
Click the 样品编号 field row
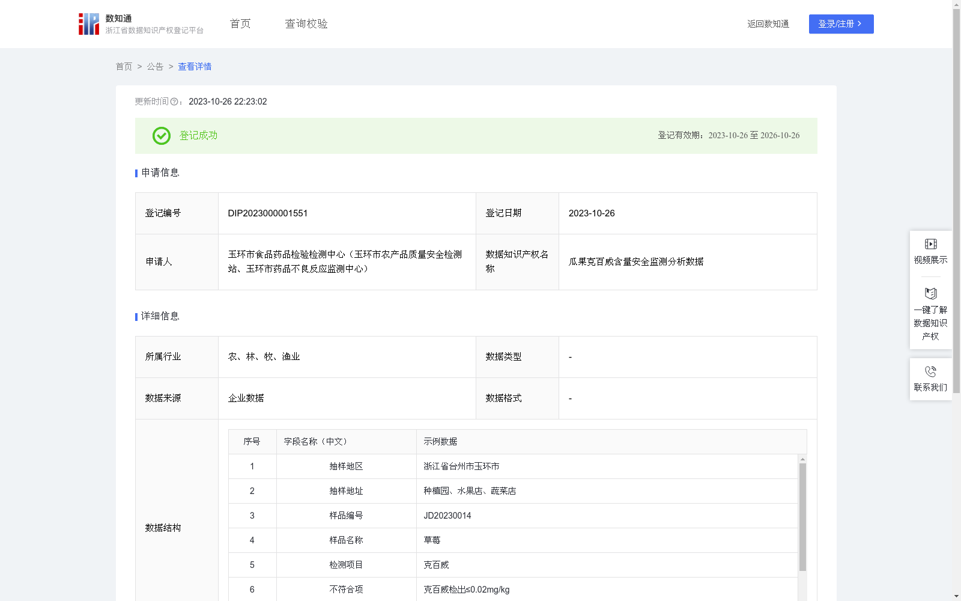pos(513,516)
